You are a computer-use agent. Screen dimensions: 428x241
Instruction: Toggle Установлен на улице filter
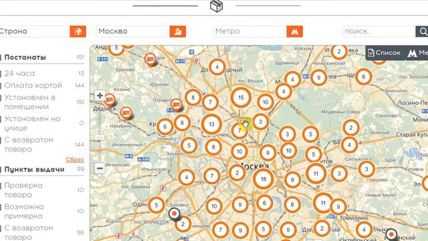[32, 123]
